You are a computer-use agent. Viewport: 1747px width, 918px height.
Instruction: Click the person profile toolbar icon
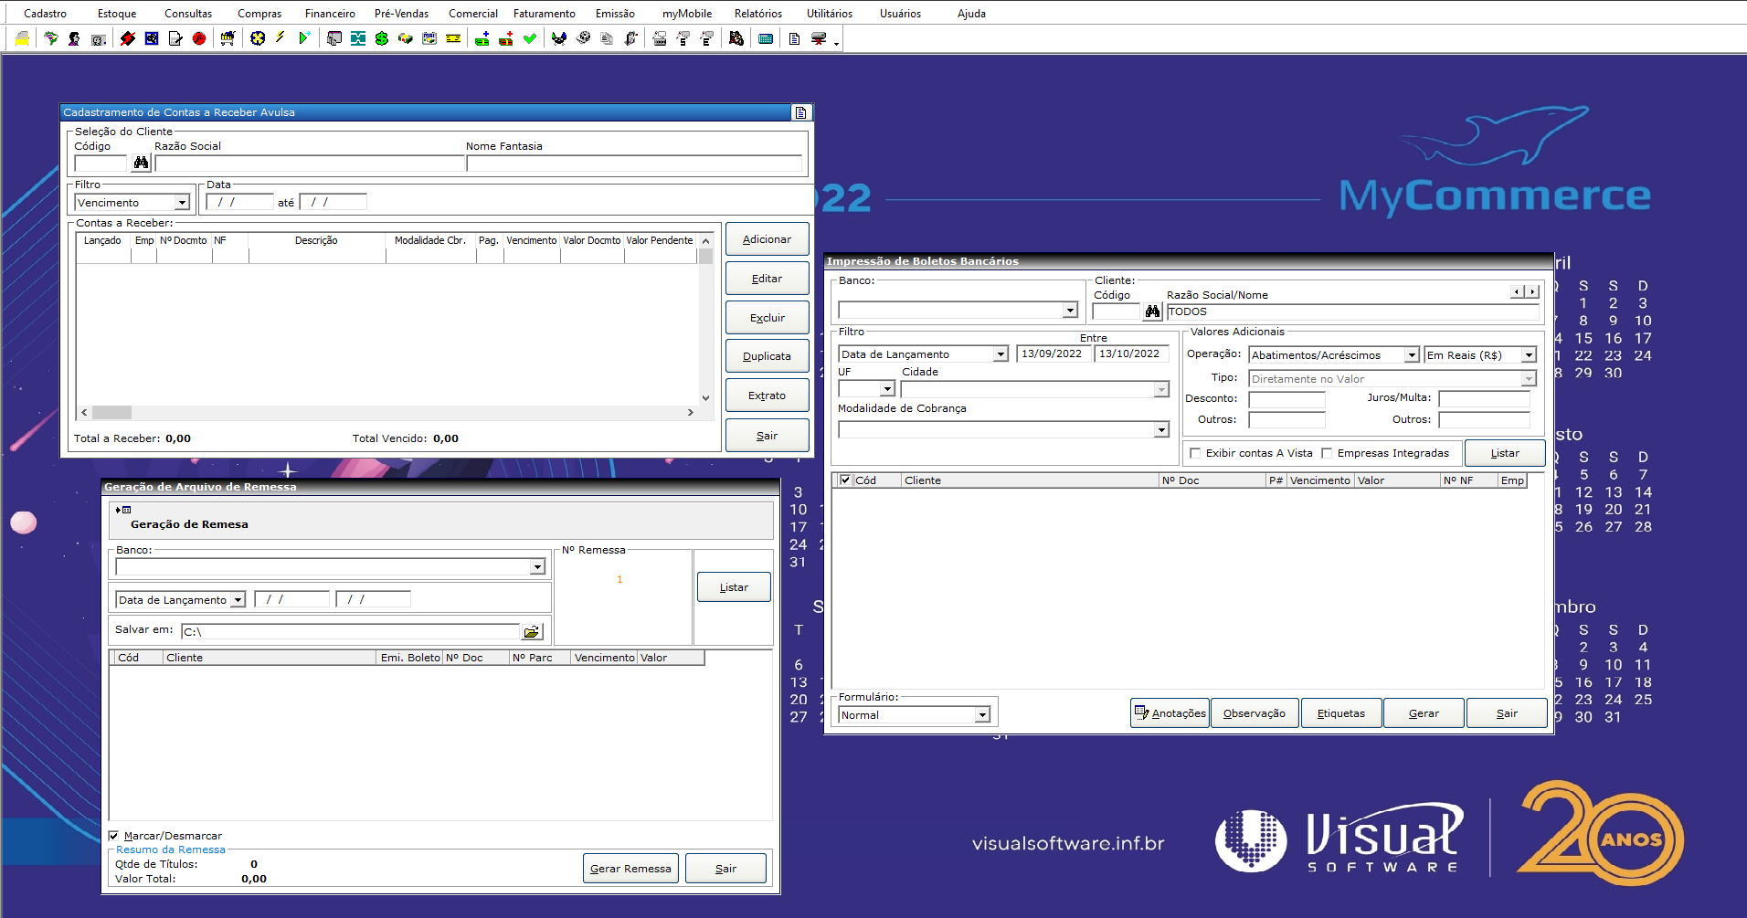(74, 38)
